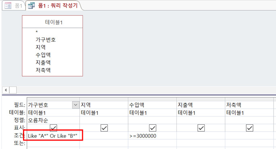
Task: Click the 테이블1 title bar of the field list
Action: pos(52,22)
